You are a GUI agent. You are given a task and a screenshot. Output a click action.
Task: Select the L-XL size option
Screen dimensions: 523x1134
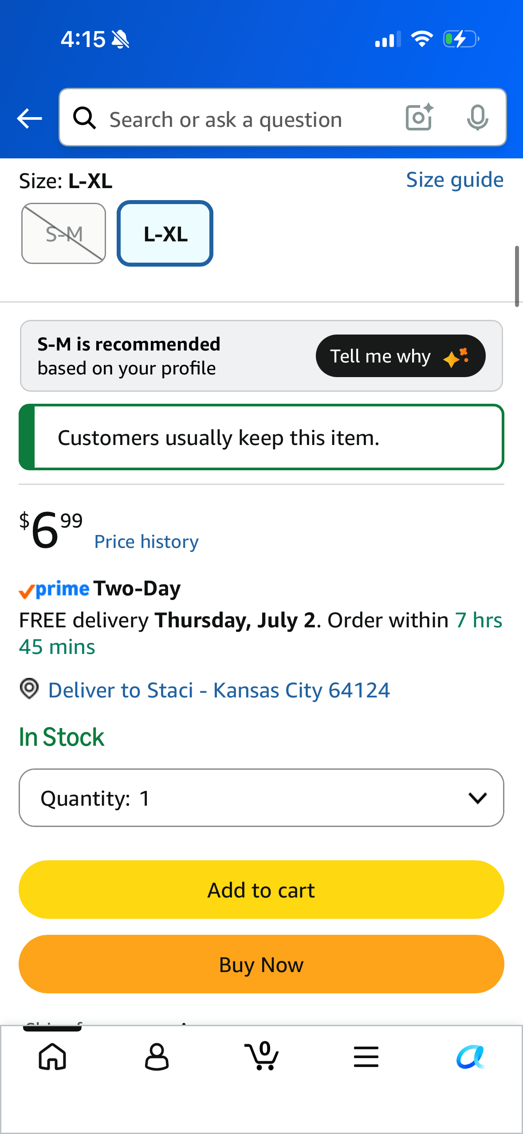pyautogui.click(x=165, y=233)
